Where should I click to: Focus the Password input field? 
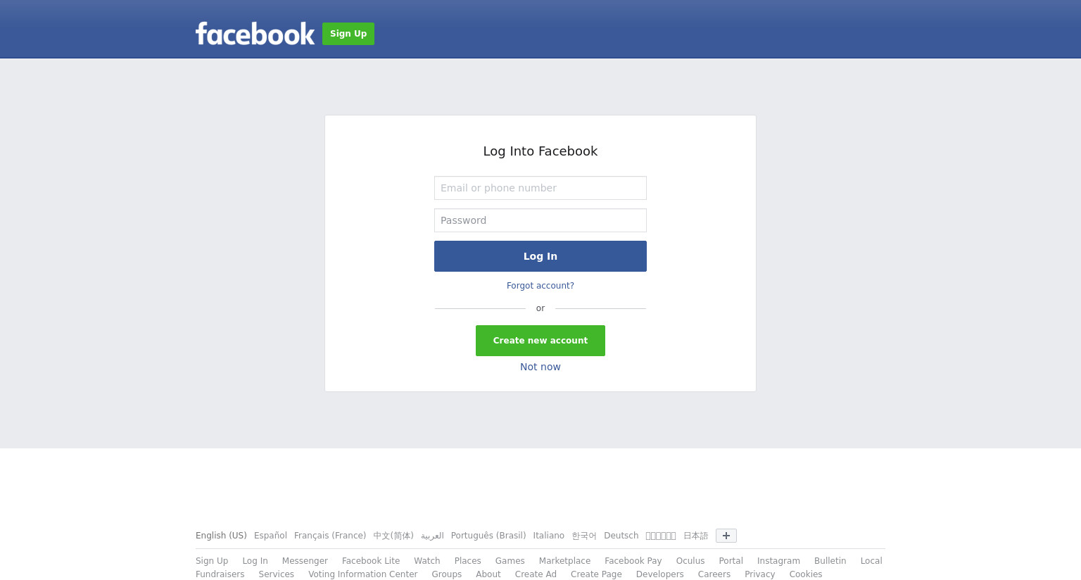pos(540,220)
